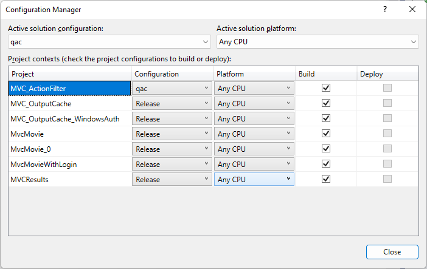The image size is (427, 269).
Task: Toggle Build checkbox for MVC_OutputCache_WindowsAuth
Action: (x=326, y=118)
